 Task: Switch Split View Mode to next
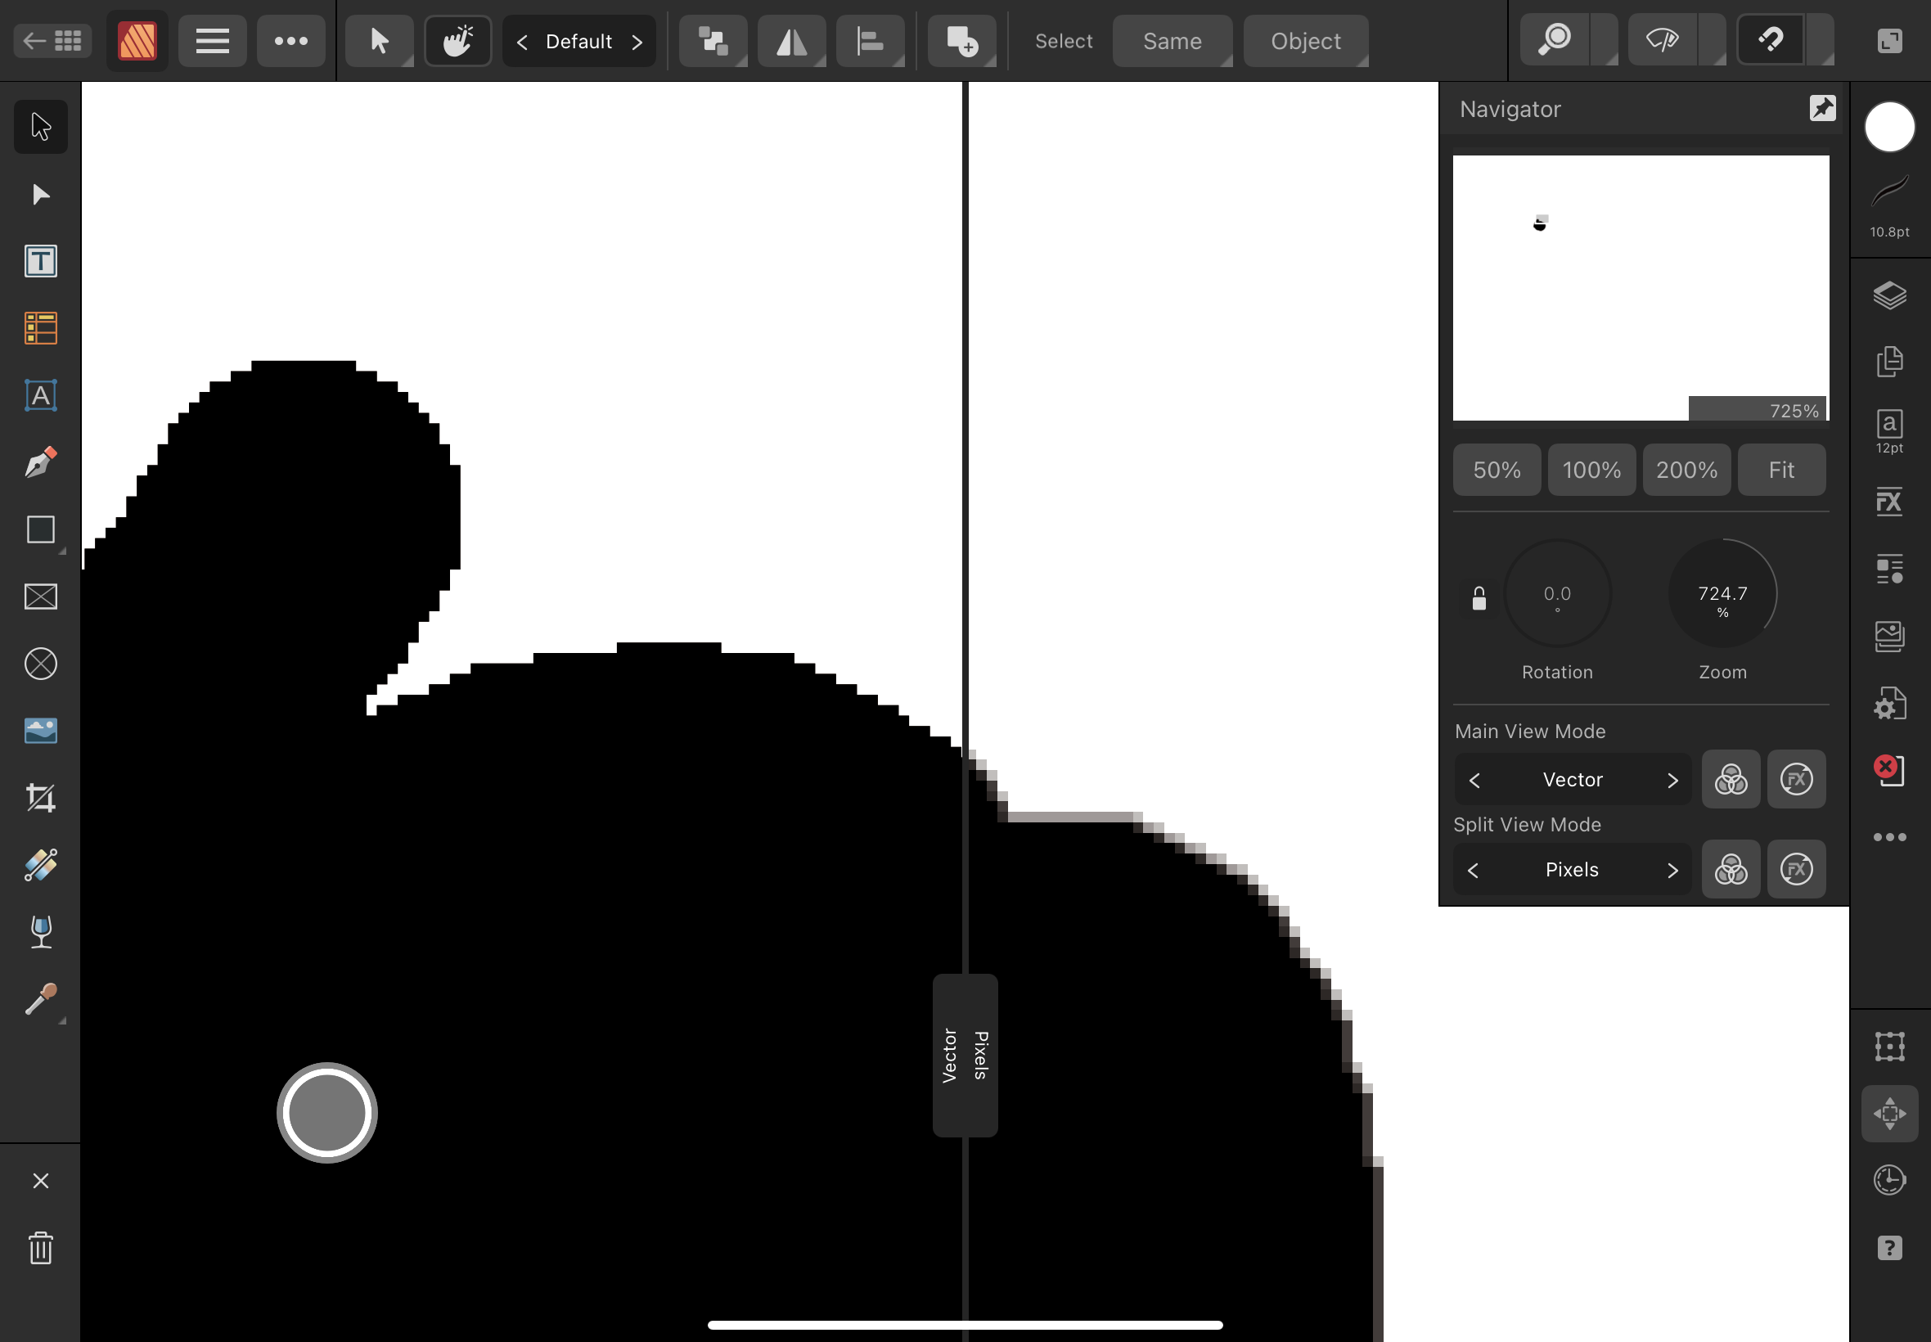coord(1672,871)
